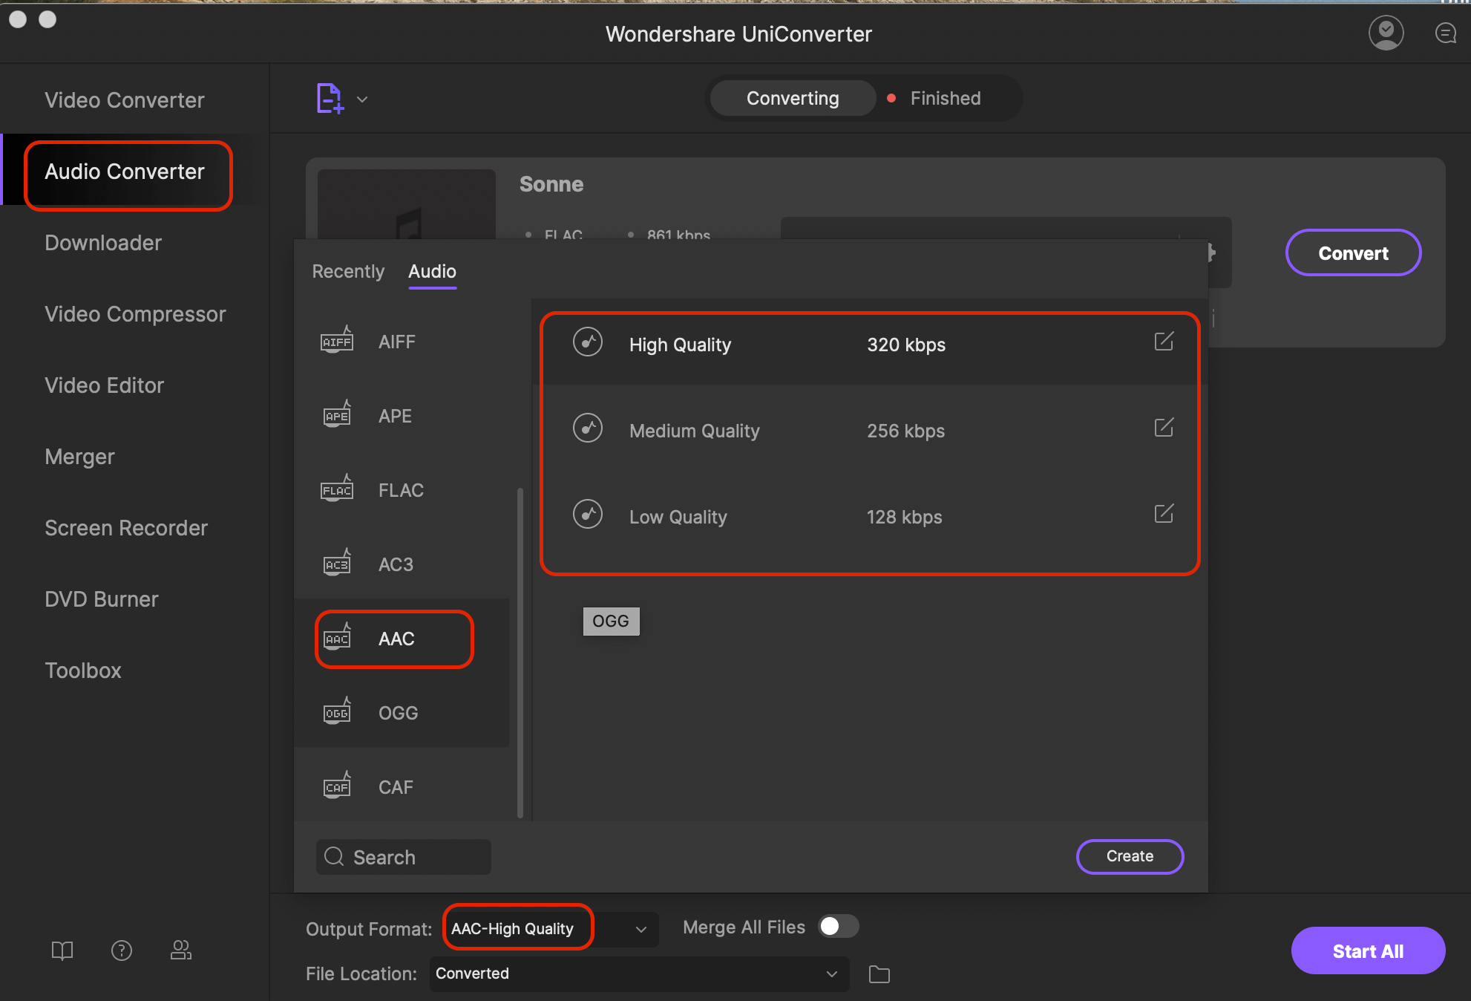Expand the Converting tab selector

793,98
